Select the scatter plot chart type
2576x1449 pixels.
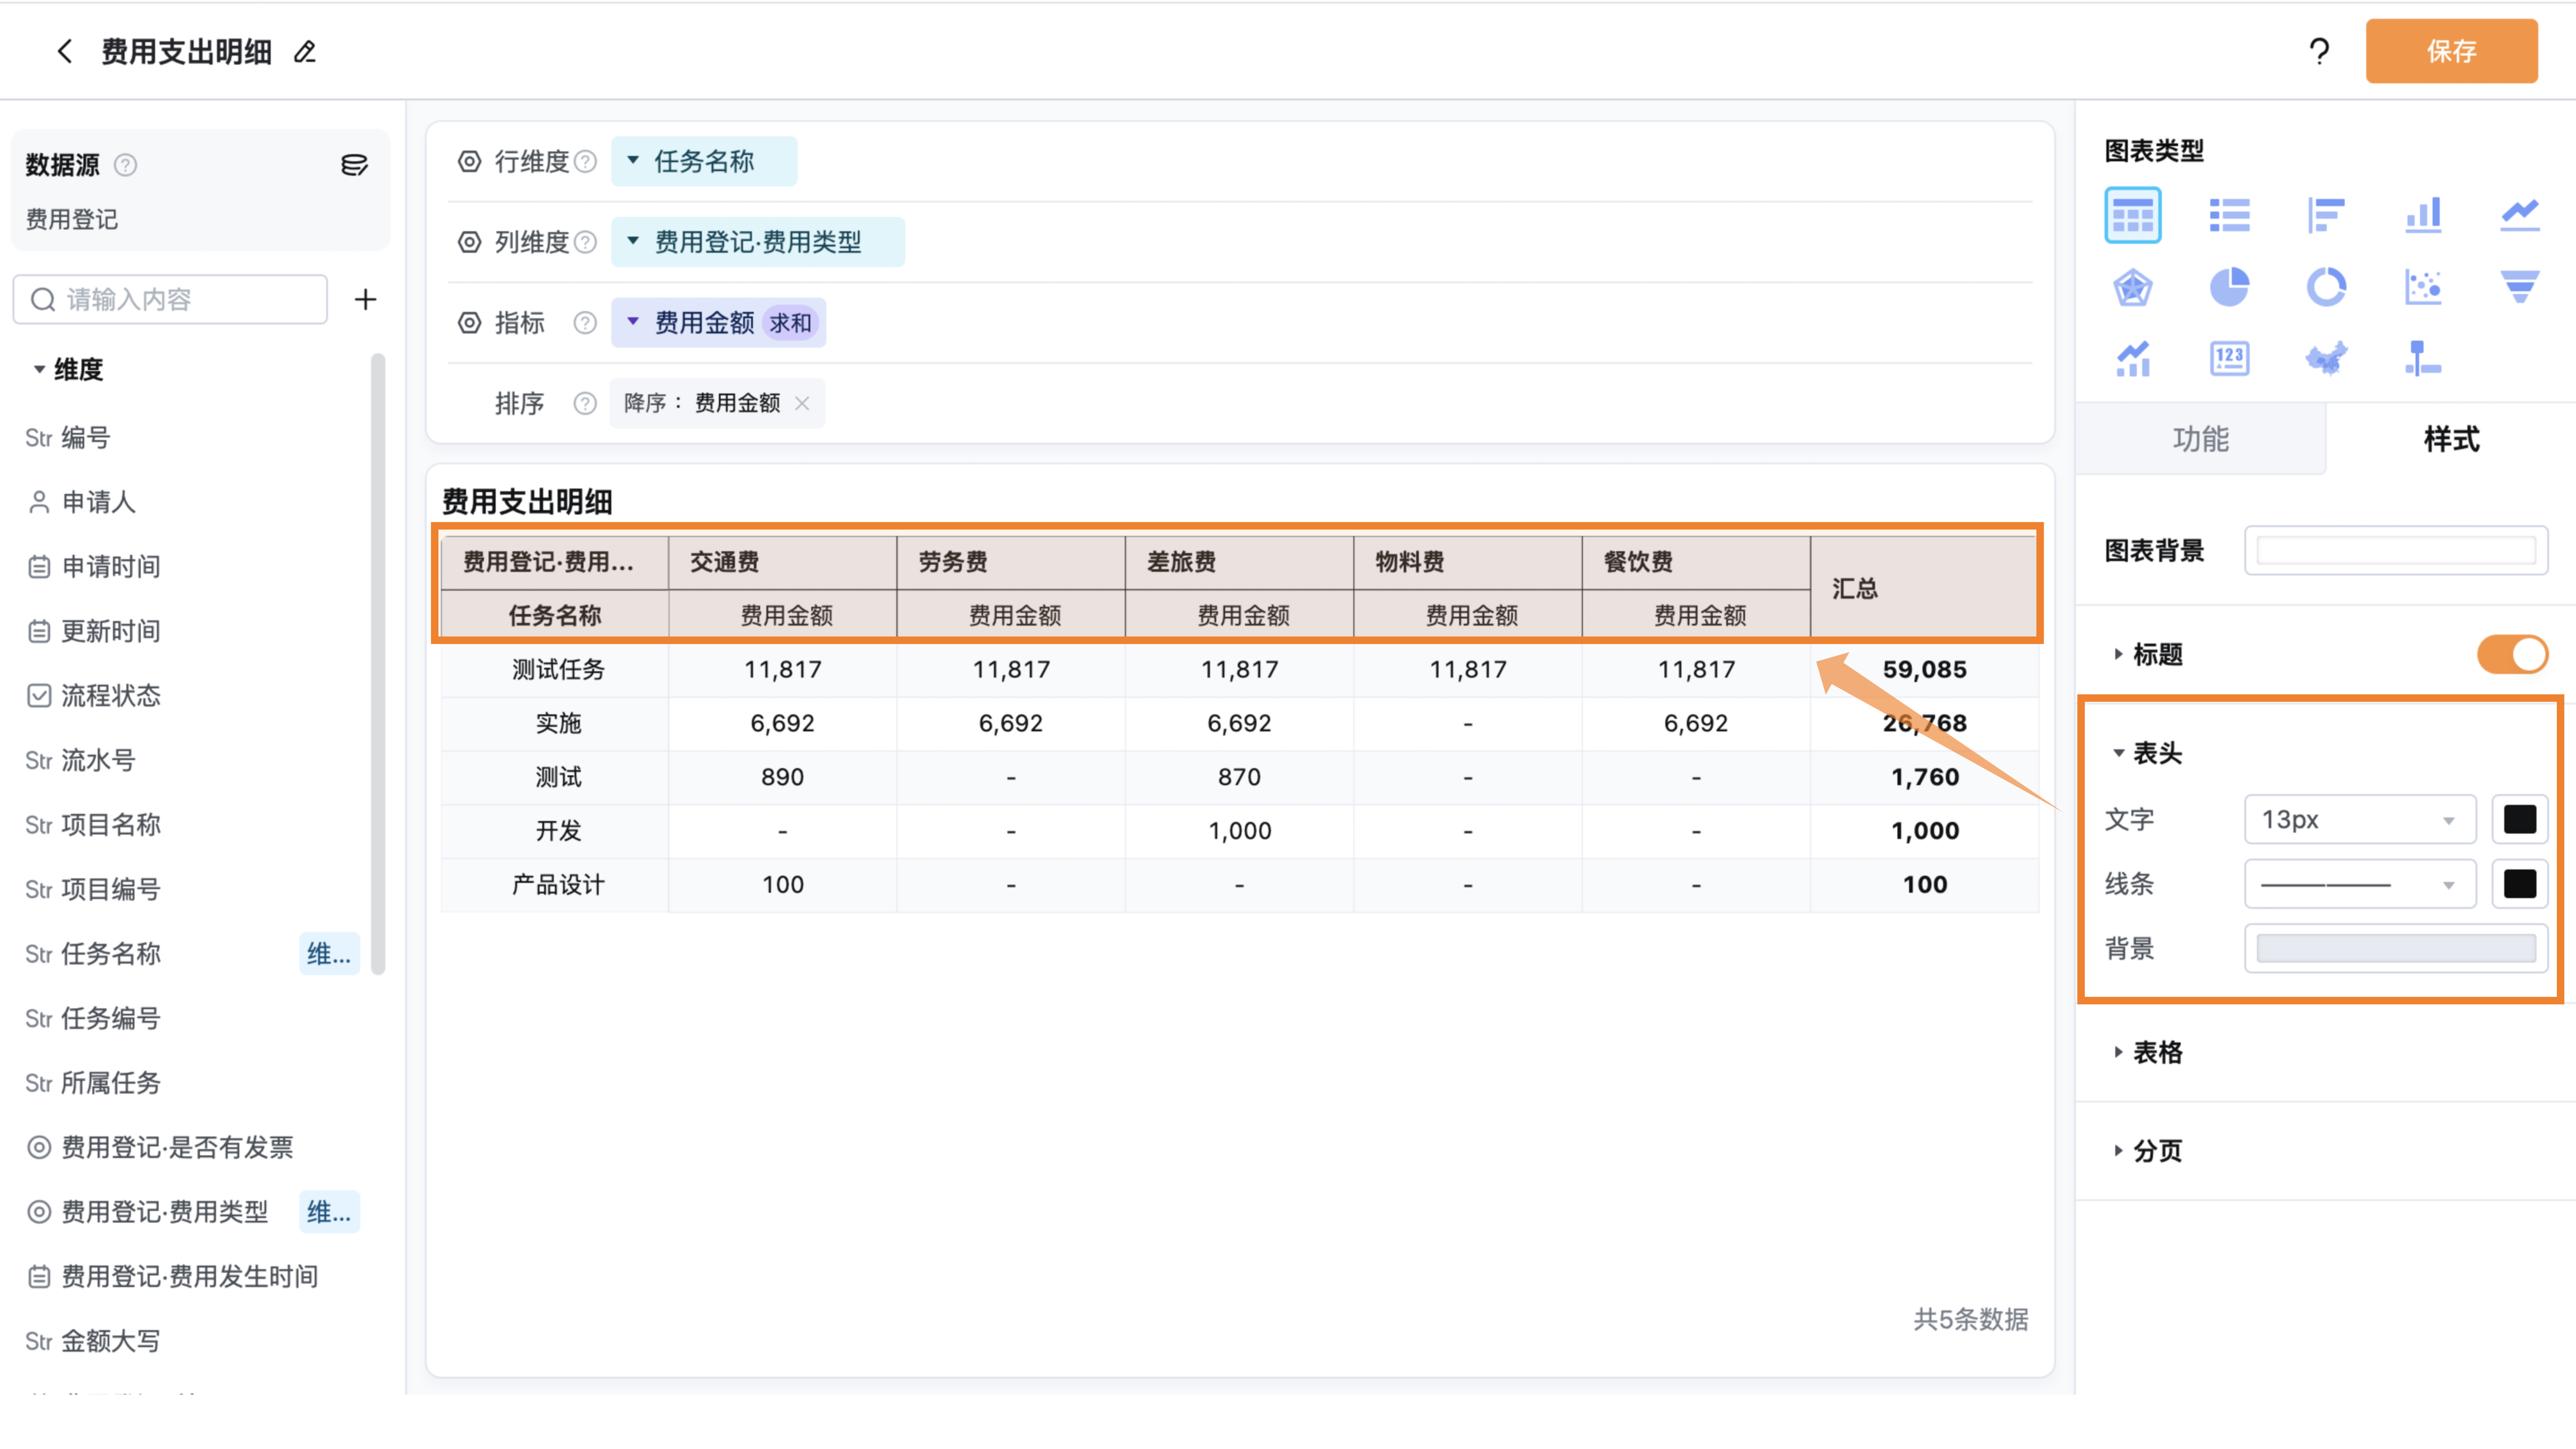tap(2423, 287)
